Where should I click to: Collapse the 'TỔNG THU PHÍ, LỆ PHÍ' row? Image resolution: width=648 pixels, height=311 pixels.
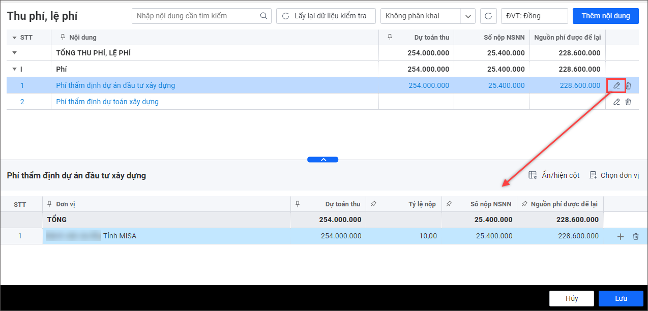(14, 53)
